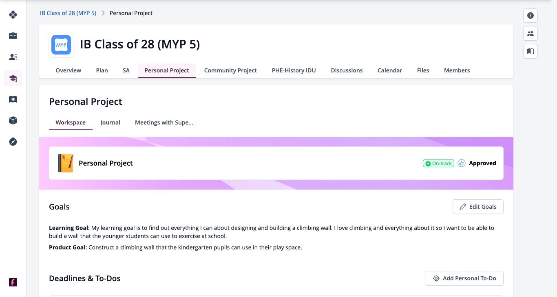Open the members people icon at right
The width and height of the screenshot is (557, 297).
pyautogui.click(x=530, y=33)
